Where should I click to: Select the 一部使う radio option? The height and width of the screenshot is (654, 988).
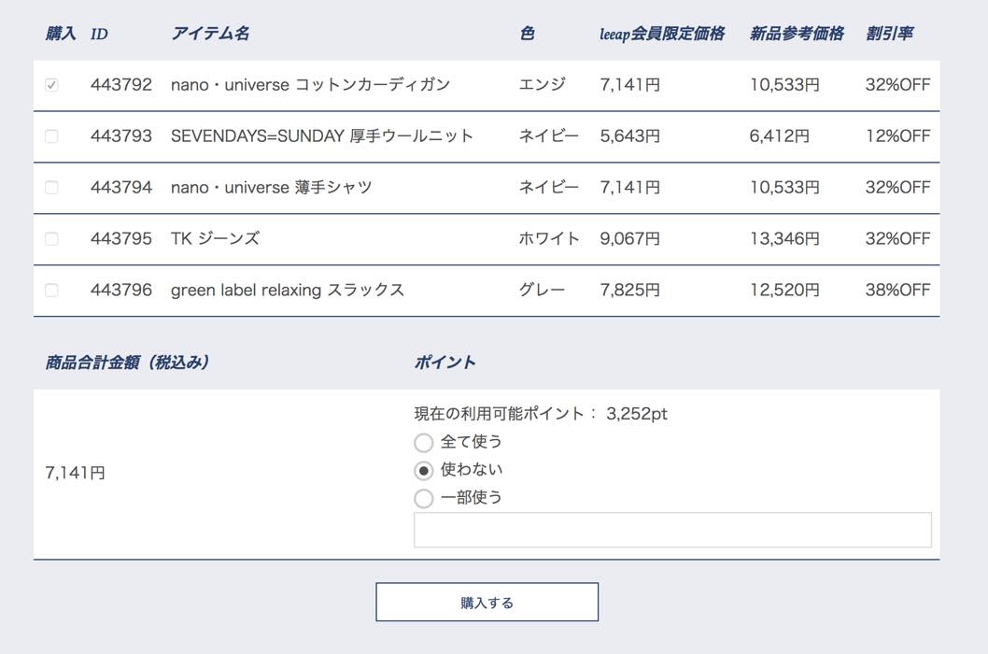pos(423,498)
